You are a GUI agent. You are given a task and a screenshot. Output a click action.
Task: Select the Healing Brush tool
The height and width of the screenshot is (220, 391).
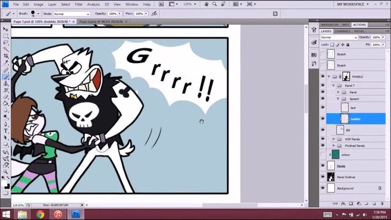click(x=5, y=70)
